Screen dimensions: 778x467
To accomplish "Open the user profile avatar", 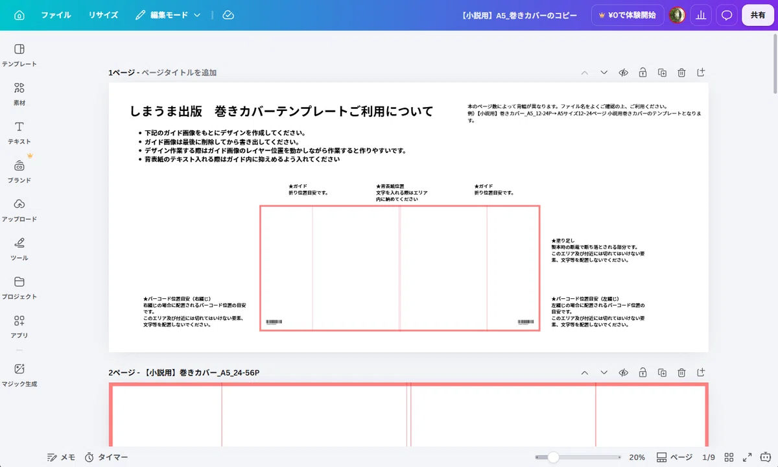I will [678, 15].
